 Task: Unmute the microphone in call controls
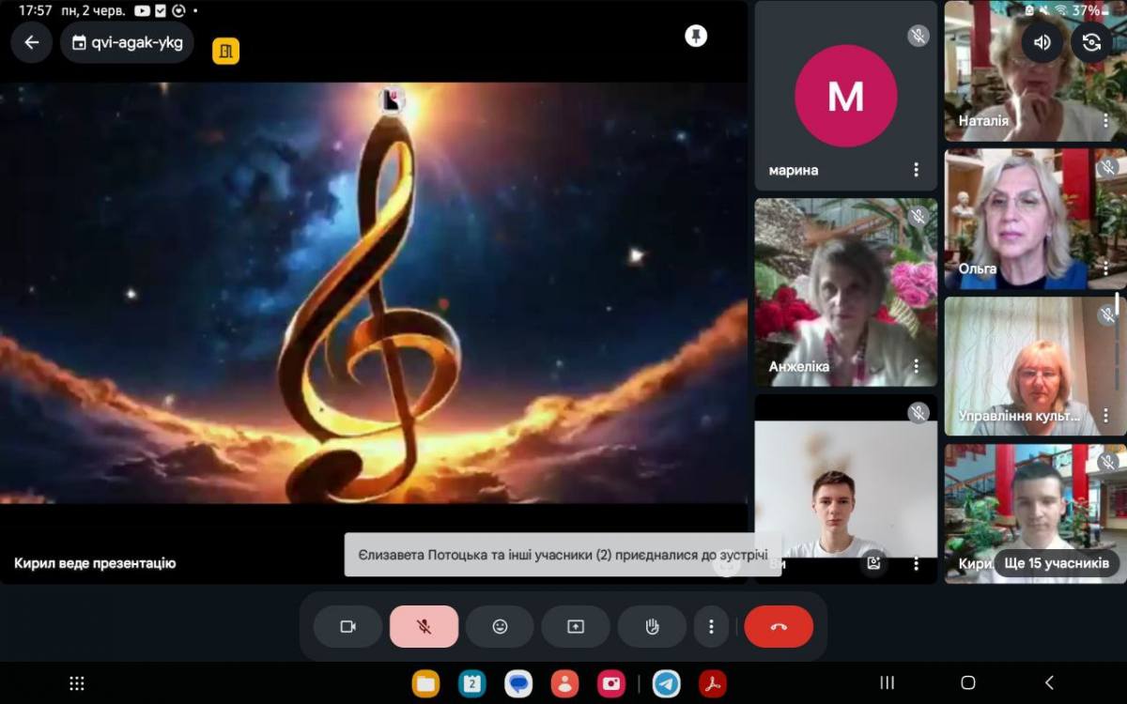click(424, 627)
